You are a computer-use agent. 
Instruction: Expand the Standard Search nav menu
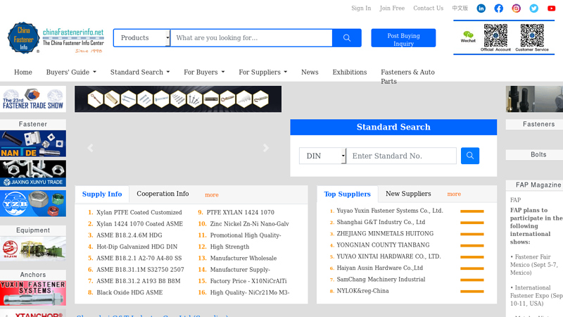pyautogui.click(x=139, y=73)
